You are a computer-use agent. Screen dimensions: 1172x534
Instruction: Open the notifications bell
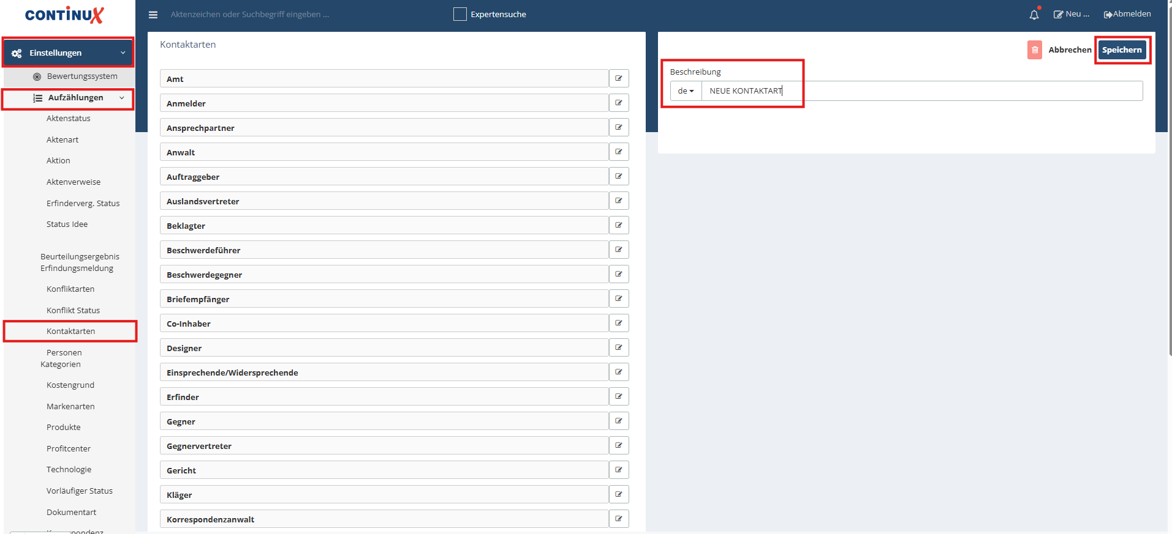1034,14
